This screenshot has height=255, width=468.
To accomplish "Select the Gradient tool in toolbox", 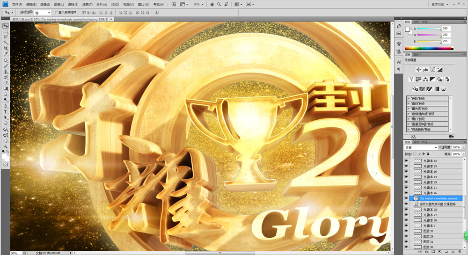I will pos(6,88).
